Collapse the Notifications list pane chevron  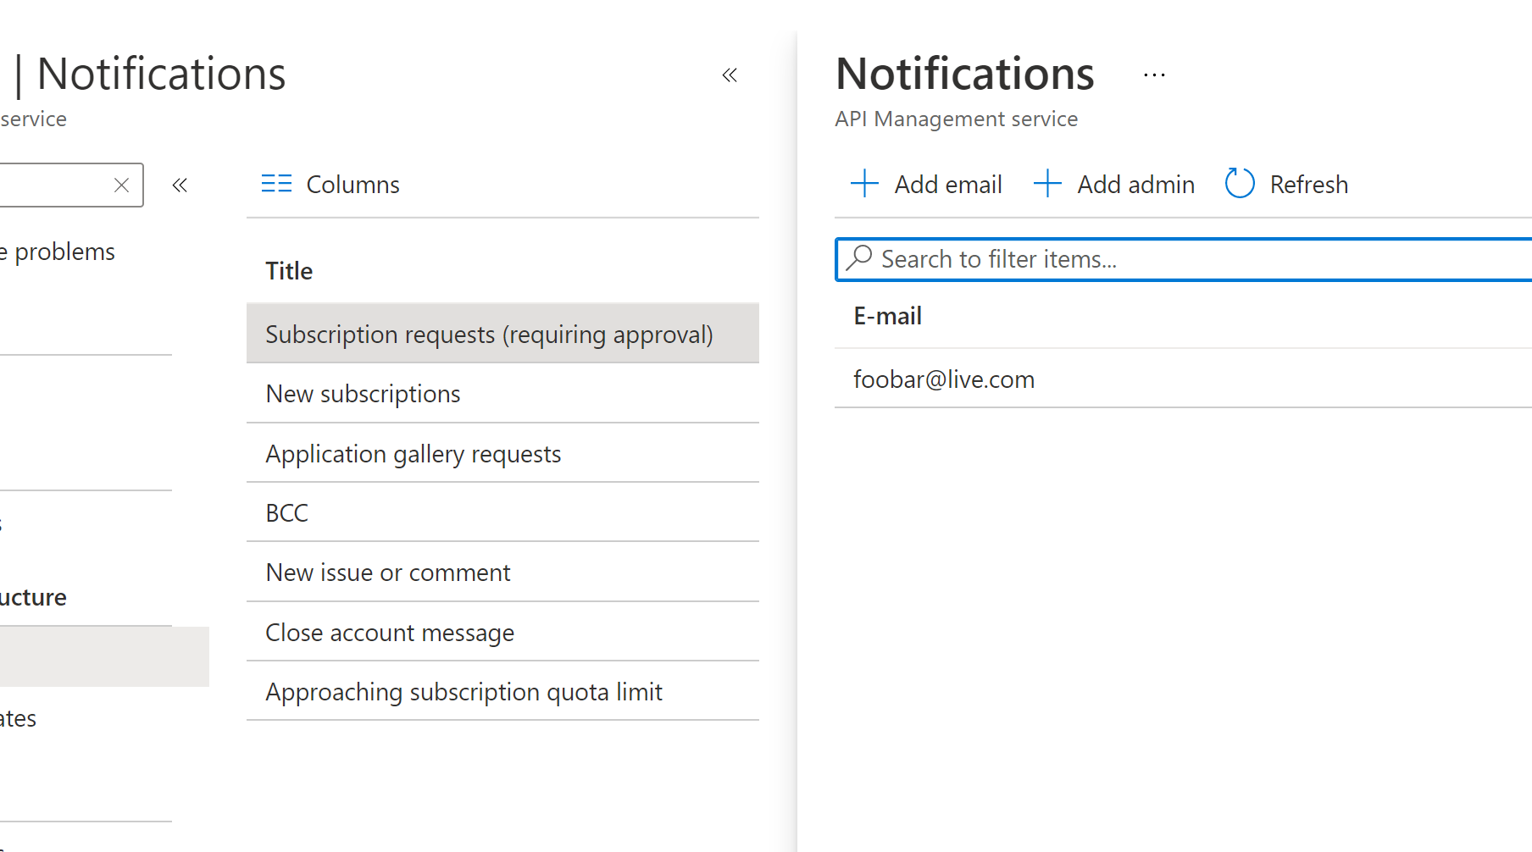point(730,75)
